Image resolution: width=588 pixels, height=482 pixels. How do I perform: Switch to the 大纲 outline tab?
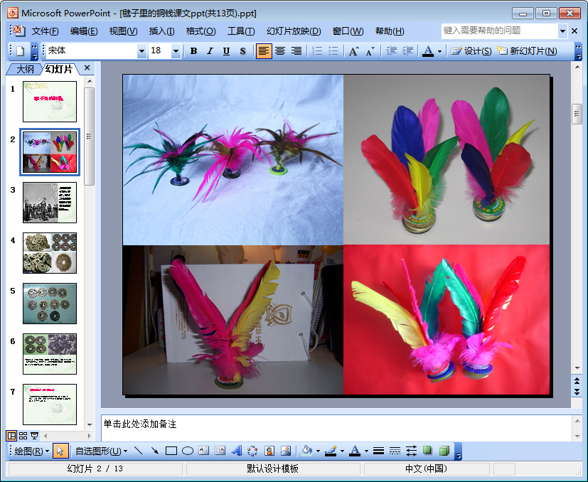pyautogui.click(x=25, y=69)
